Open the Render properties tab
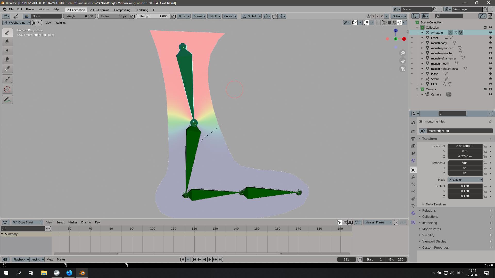495x278 pixels. [413, 132]
